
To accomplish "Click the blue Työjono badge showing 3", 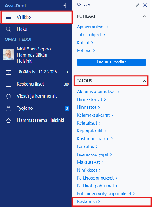I will [x=67, y=108].
